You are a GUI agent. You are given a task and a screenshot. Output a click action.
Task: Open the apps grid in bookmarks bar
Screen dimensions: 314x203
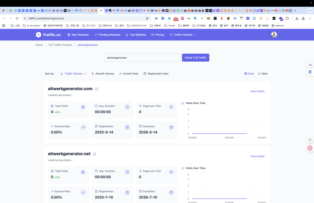[3, 26]
